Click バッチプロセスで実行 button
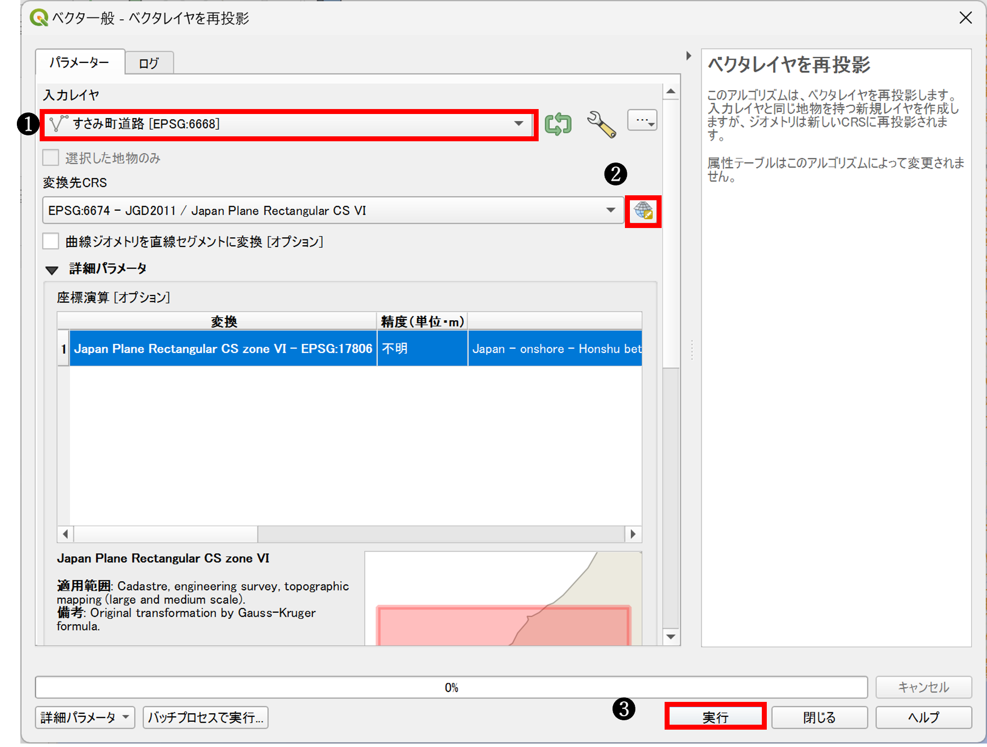This screenshot has width=987, height=747. coord(205,717)
